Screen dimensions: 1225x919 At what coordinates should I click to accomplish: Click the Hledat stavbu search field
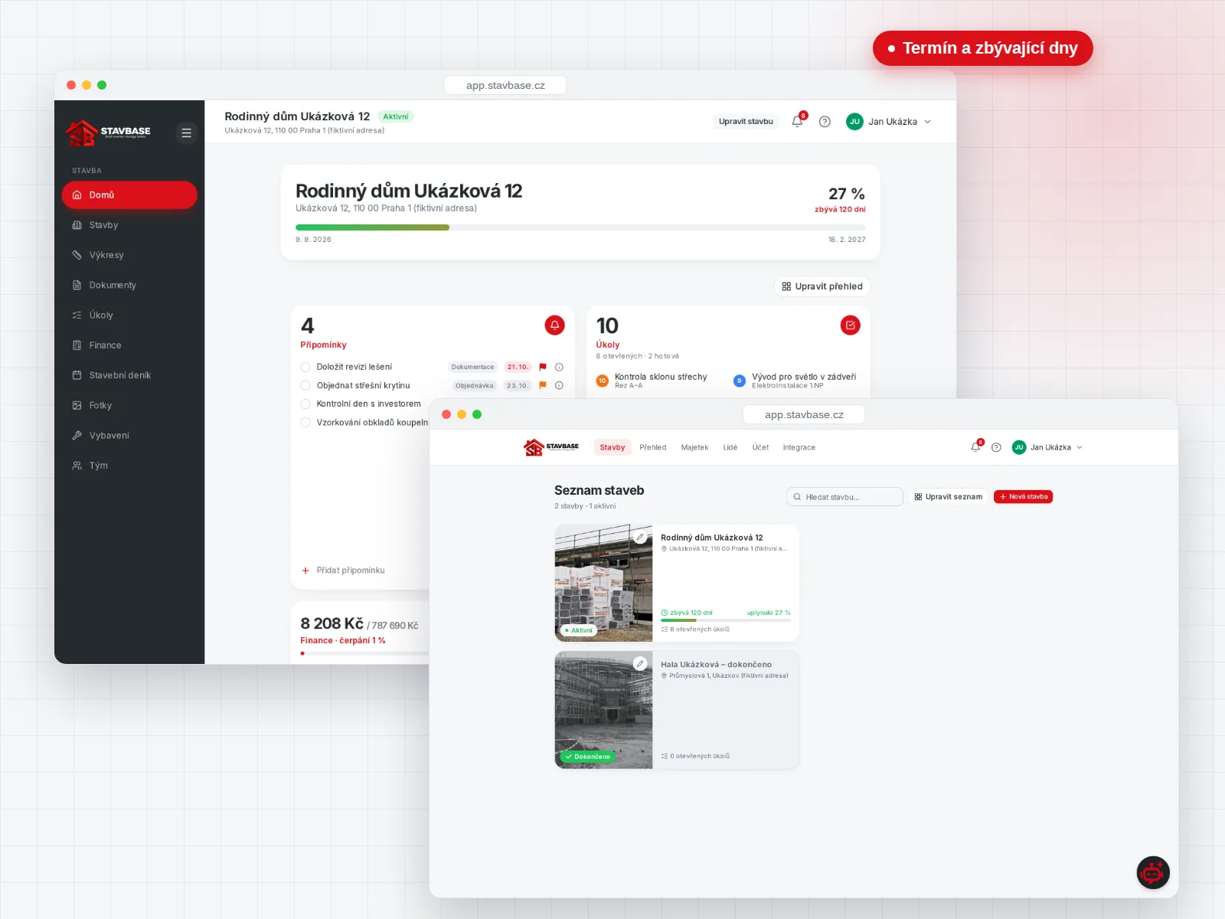click(844, 496)
